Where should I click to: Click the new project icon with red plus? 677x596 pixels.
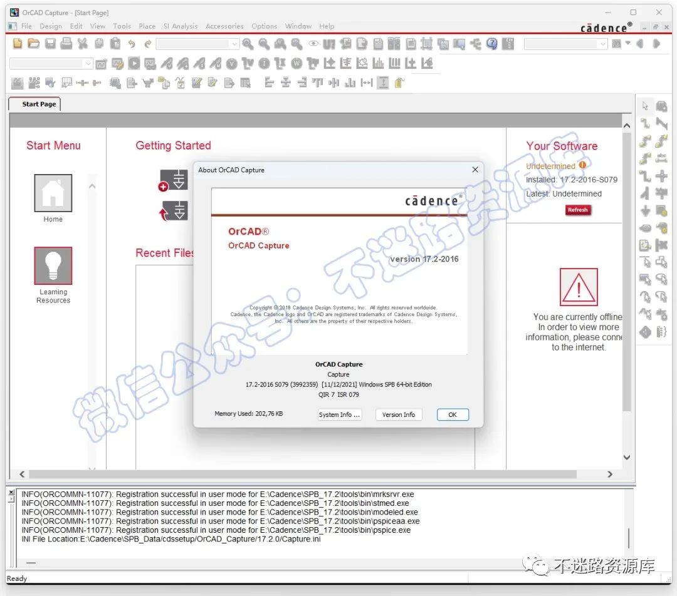point(174,180)
